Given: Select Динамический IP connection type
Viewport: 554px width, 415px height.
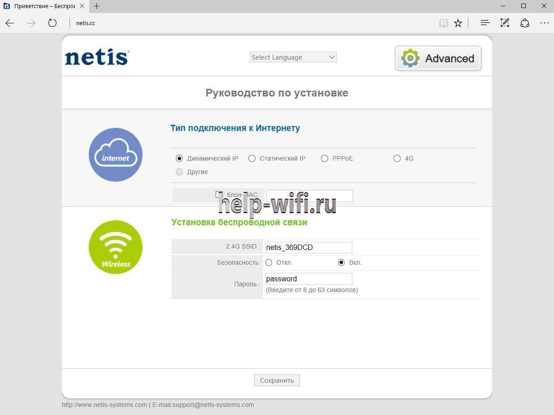Looking at the screenshot, I should (179, 158).
